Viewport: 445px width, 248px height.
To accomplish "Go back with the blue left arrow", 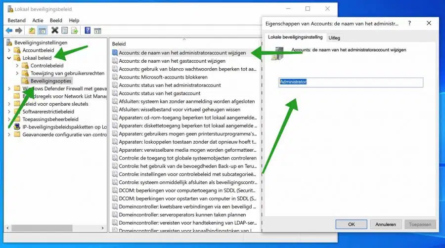I will 9,30.
